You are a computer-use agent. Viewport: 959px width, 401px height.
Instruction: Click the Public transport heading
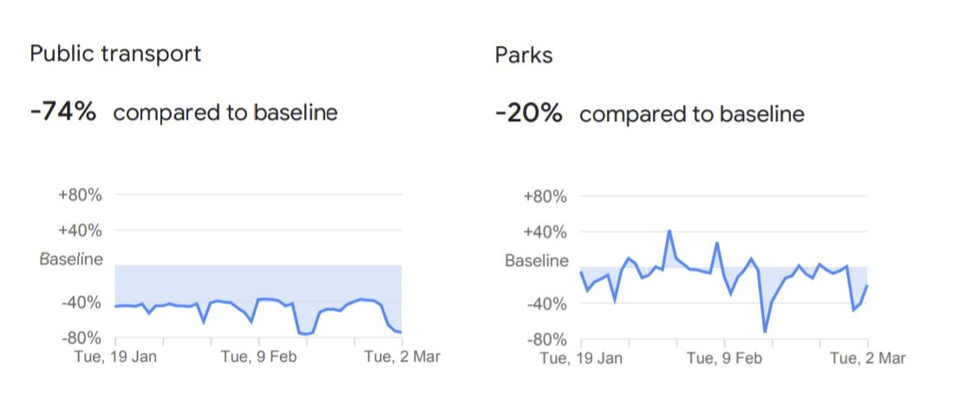(115, 54)
